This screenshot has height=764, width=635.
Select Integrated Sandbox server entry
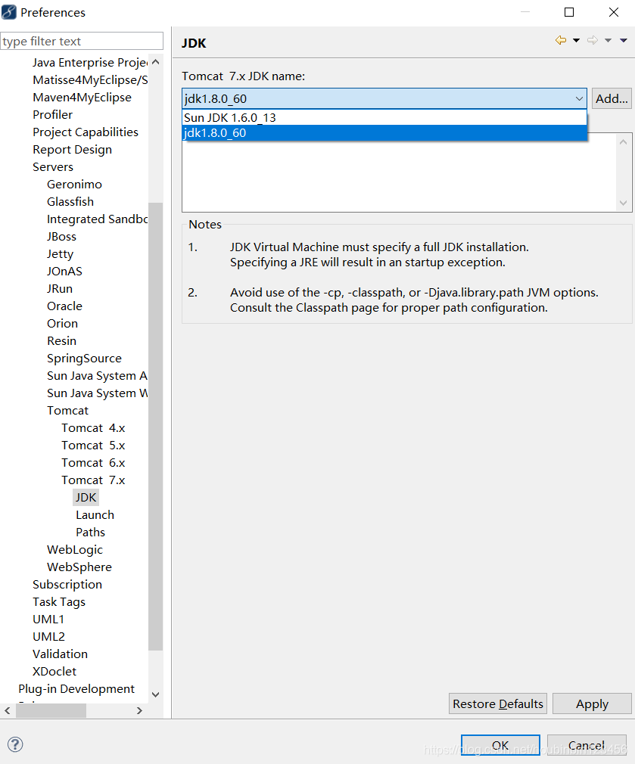[97, 219]
